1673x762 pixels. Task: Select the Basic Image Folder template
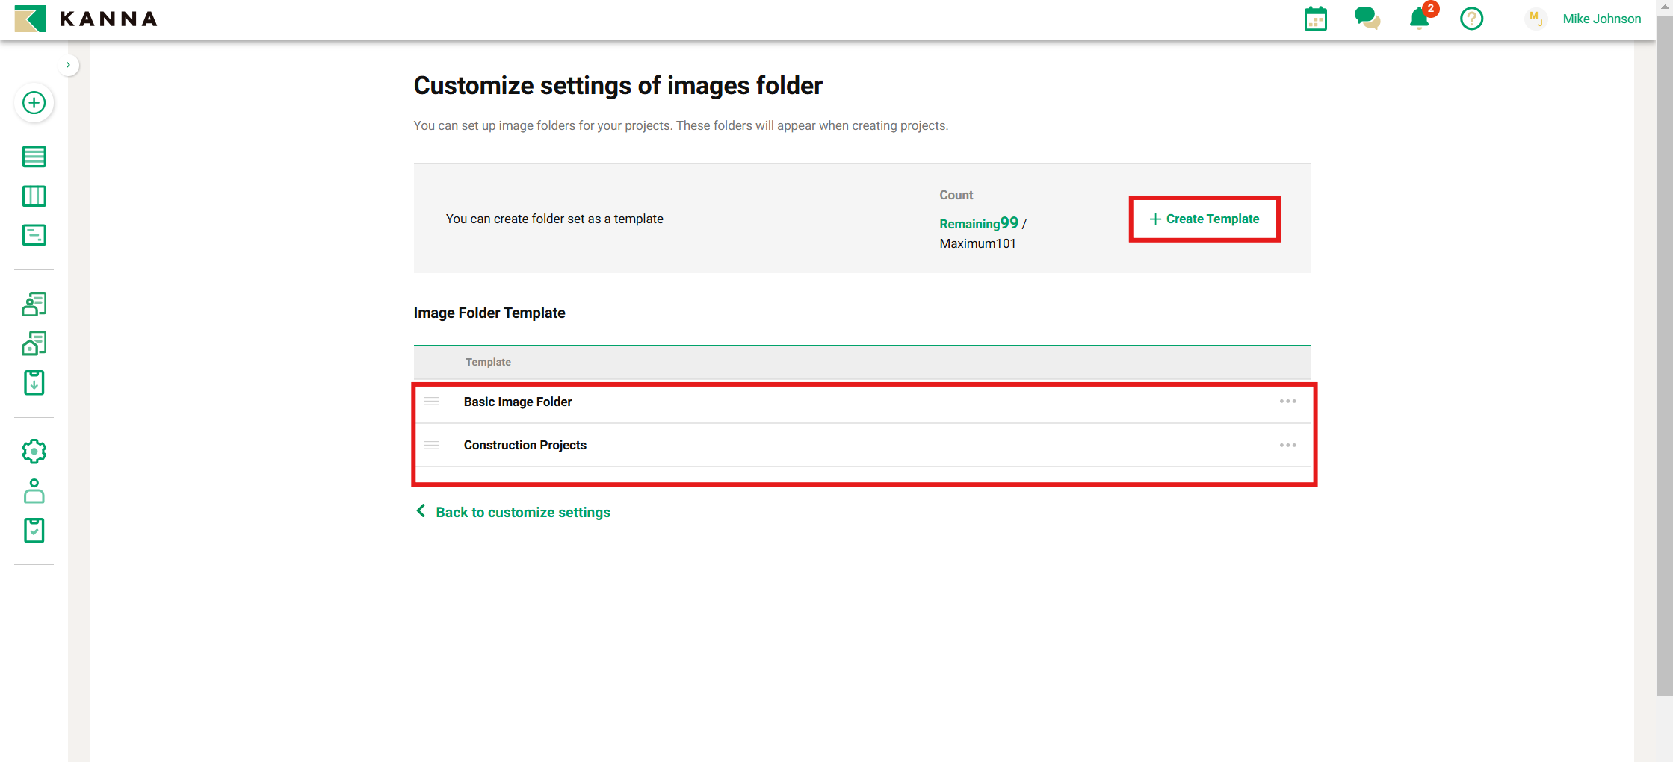[x=518, y=402]
